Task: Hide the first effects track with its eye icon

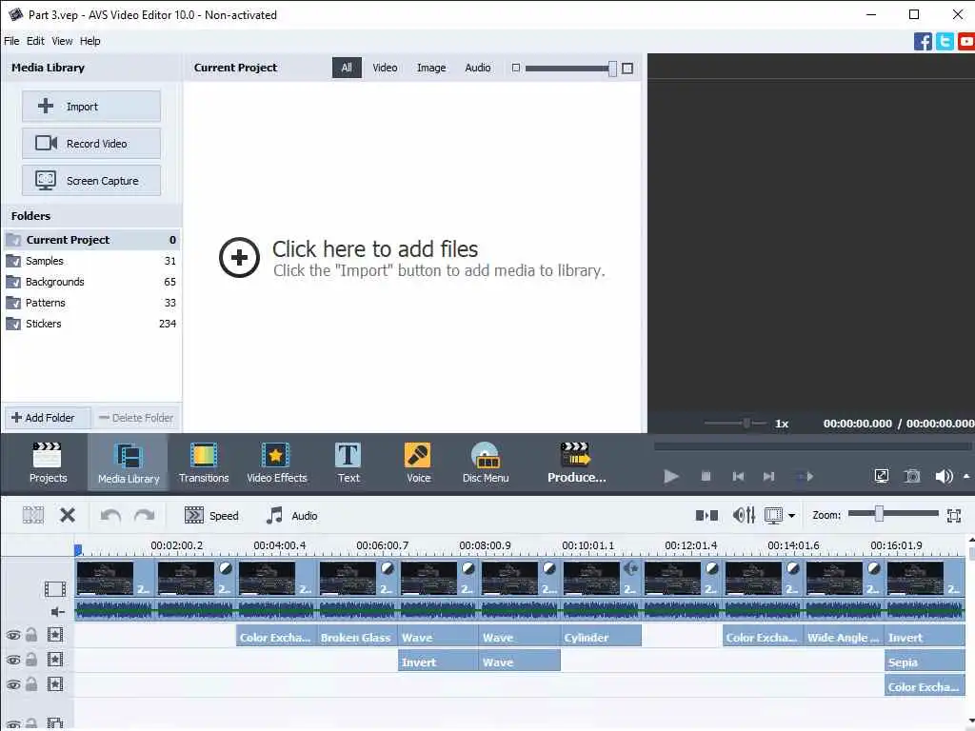Action: click(x=13, y=635)
